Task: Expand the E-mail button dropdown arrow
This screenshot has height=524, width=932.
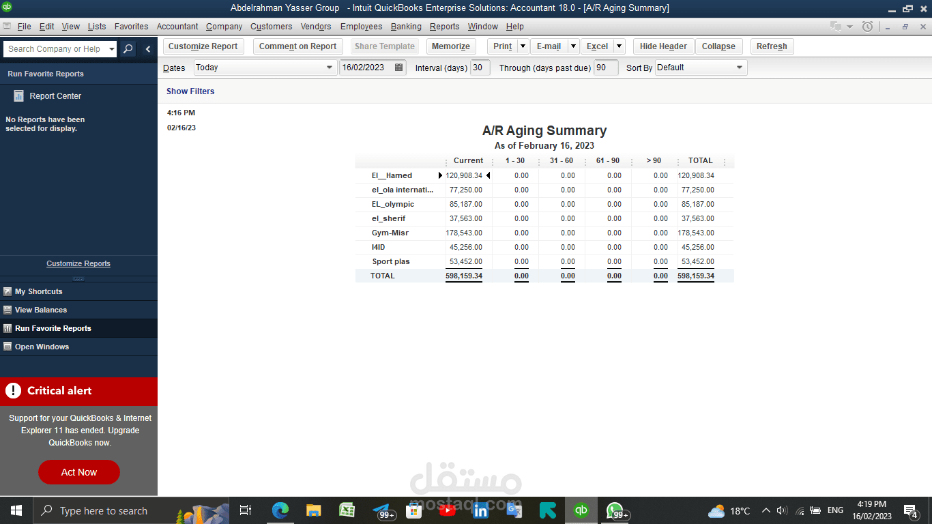Action: (x=573, y=46)
